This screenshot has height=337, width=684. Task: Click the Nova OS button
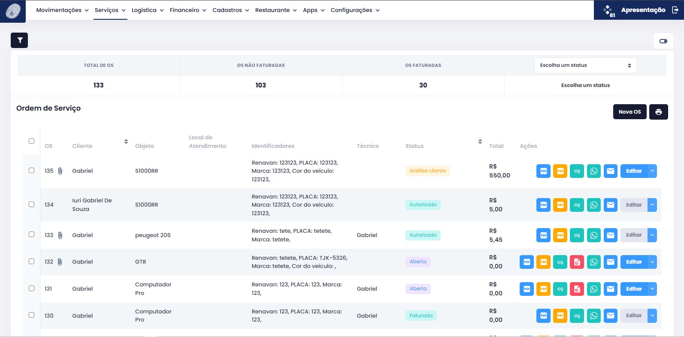click(x=630, y=112)
